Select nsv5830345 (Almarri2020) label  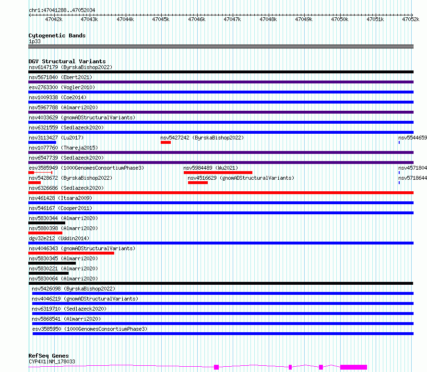click(x=63, y=258)
